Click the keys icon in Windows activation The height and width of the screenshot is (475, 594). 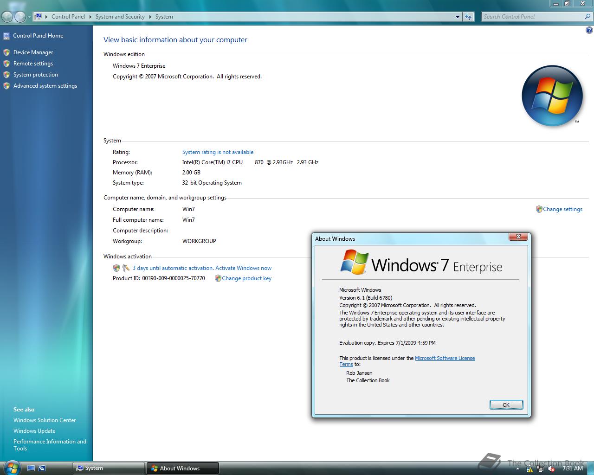coord(126,268)
